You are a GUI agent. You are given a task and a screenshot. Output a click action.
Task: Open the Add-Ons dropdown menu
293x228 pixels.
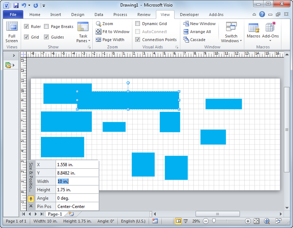tap(270, 32)
